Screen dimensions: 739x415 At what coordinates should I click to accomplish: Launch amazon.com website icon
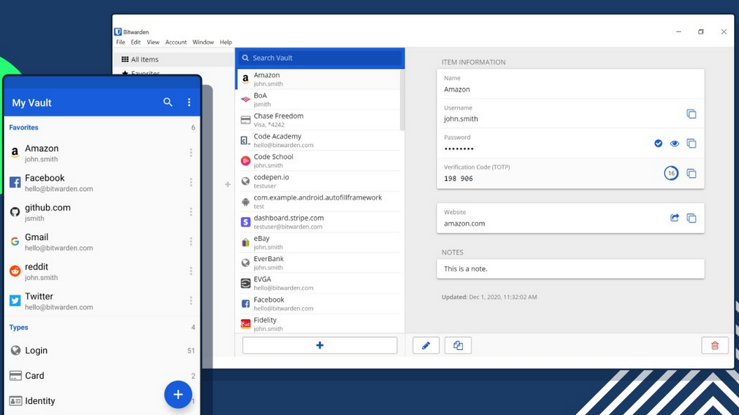tap(675, 218)
